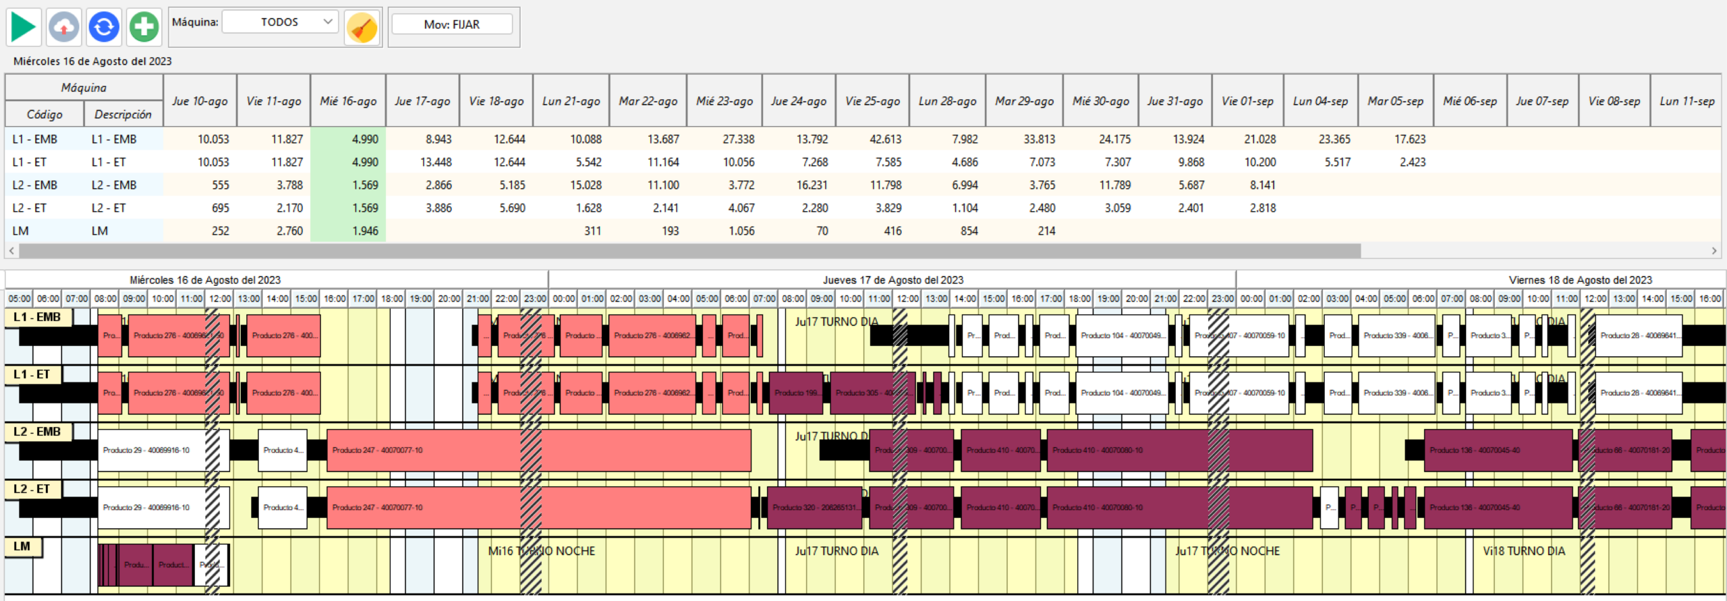Click the Mov: FIJAR button
The height and width of the screenshot is (601, 1727).
tap(451, 25)
